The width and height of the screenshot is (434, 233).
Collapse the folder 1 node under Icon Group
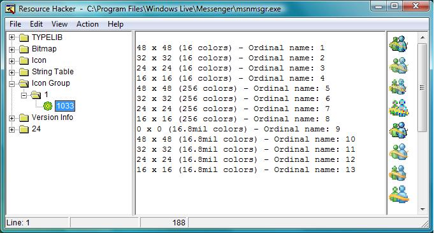[24, 95]
